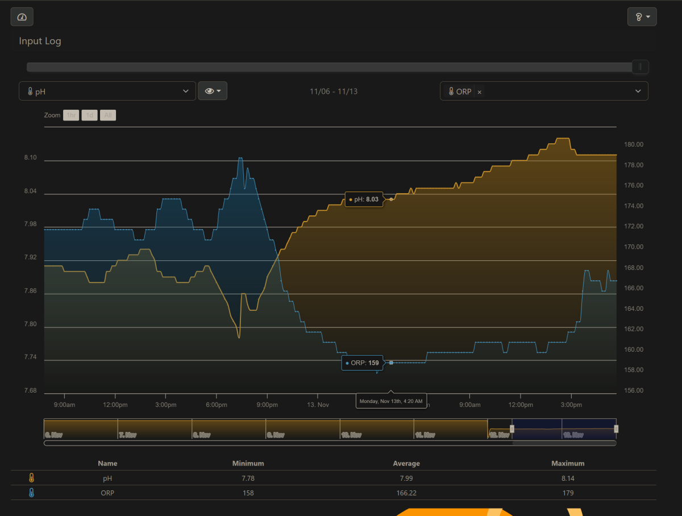Expand the comparison probe list chevron beside ORP
Screen dimensions: 682x516
click(638, 91)
